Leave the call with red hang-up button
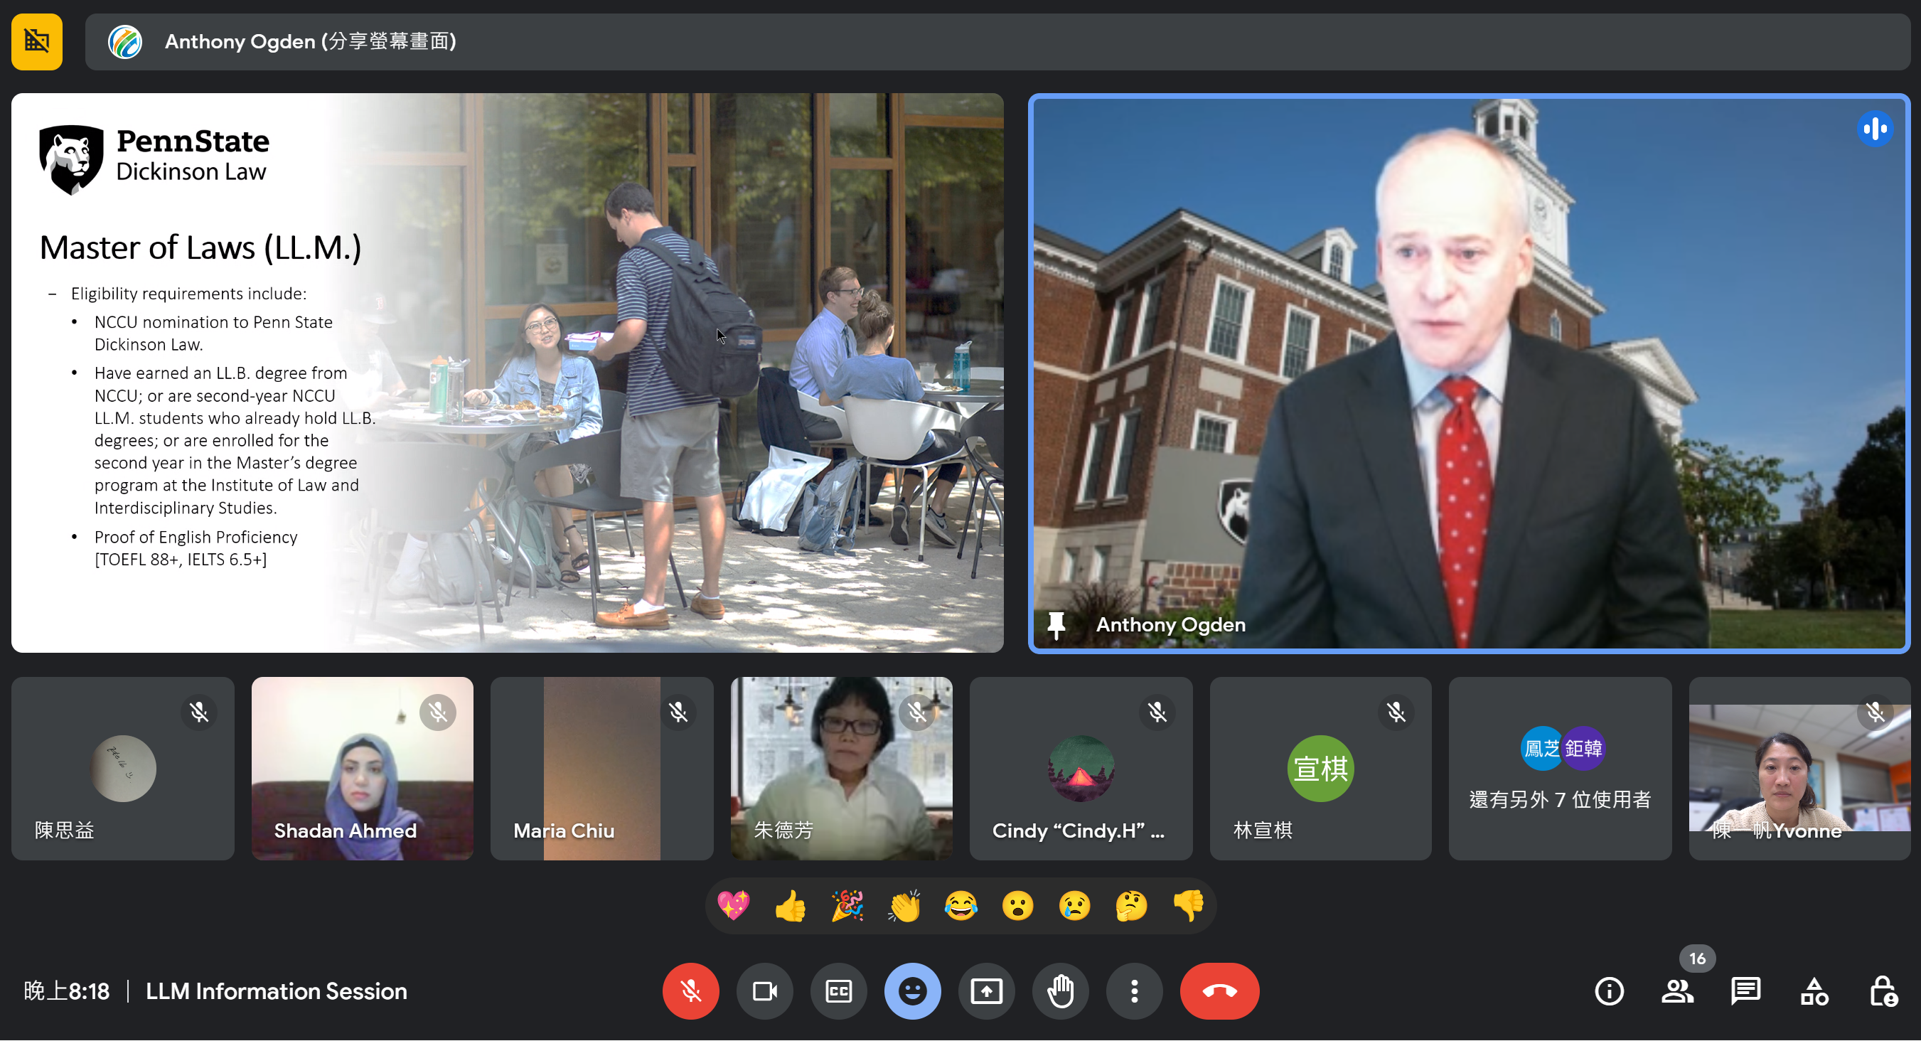 1219,991
